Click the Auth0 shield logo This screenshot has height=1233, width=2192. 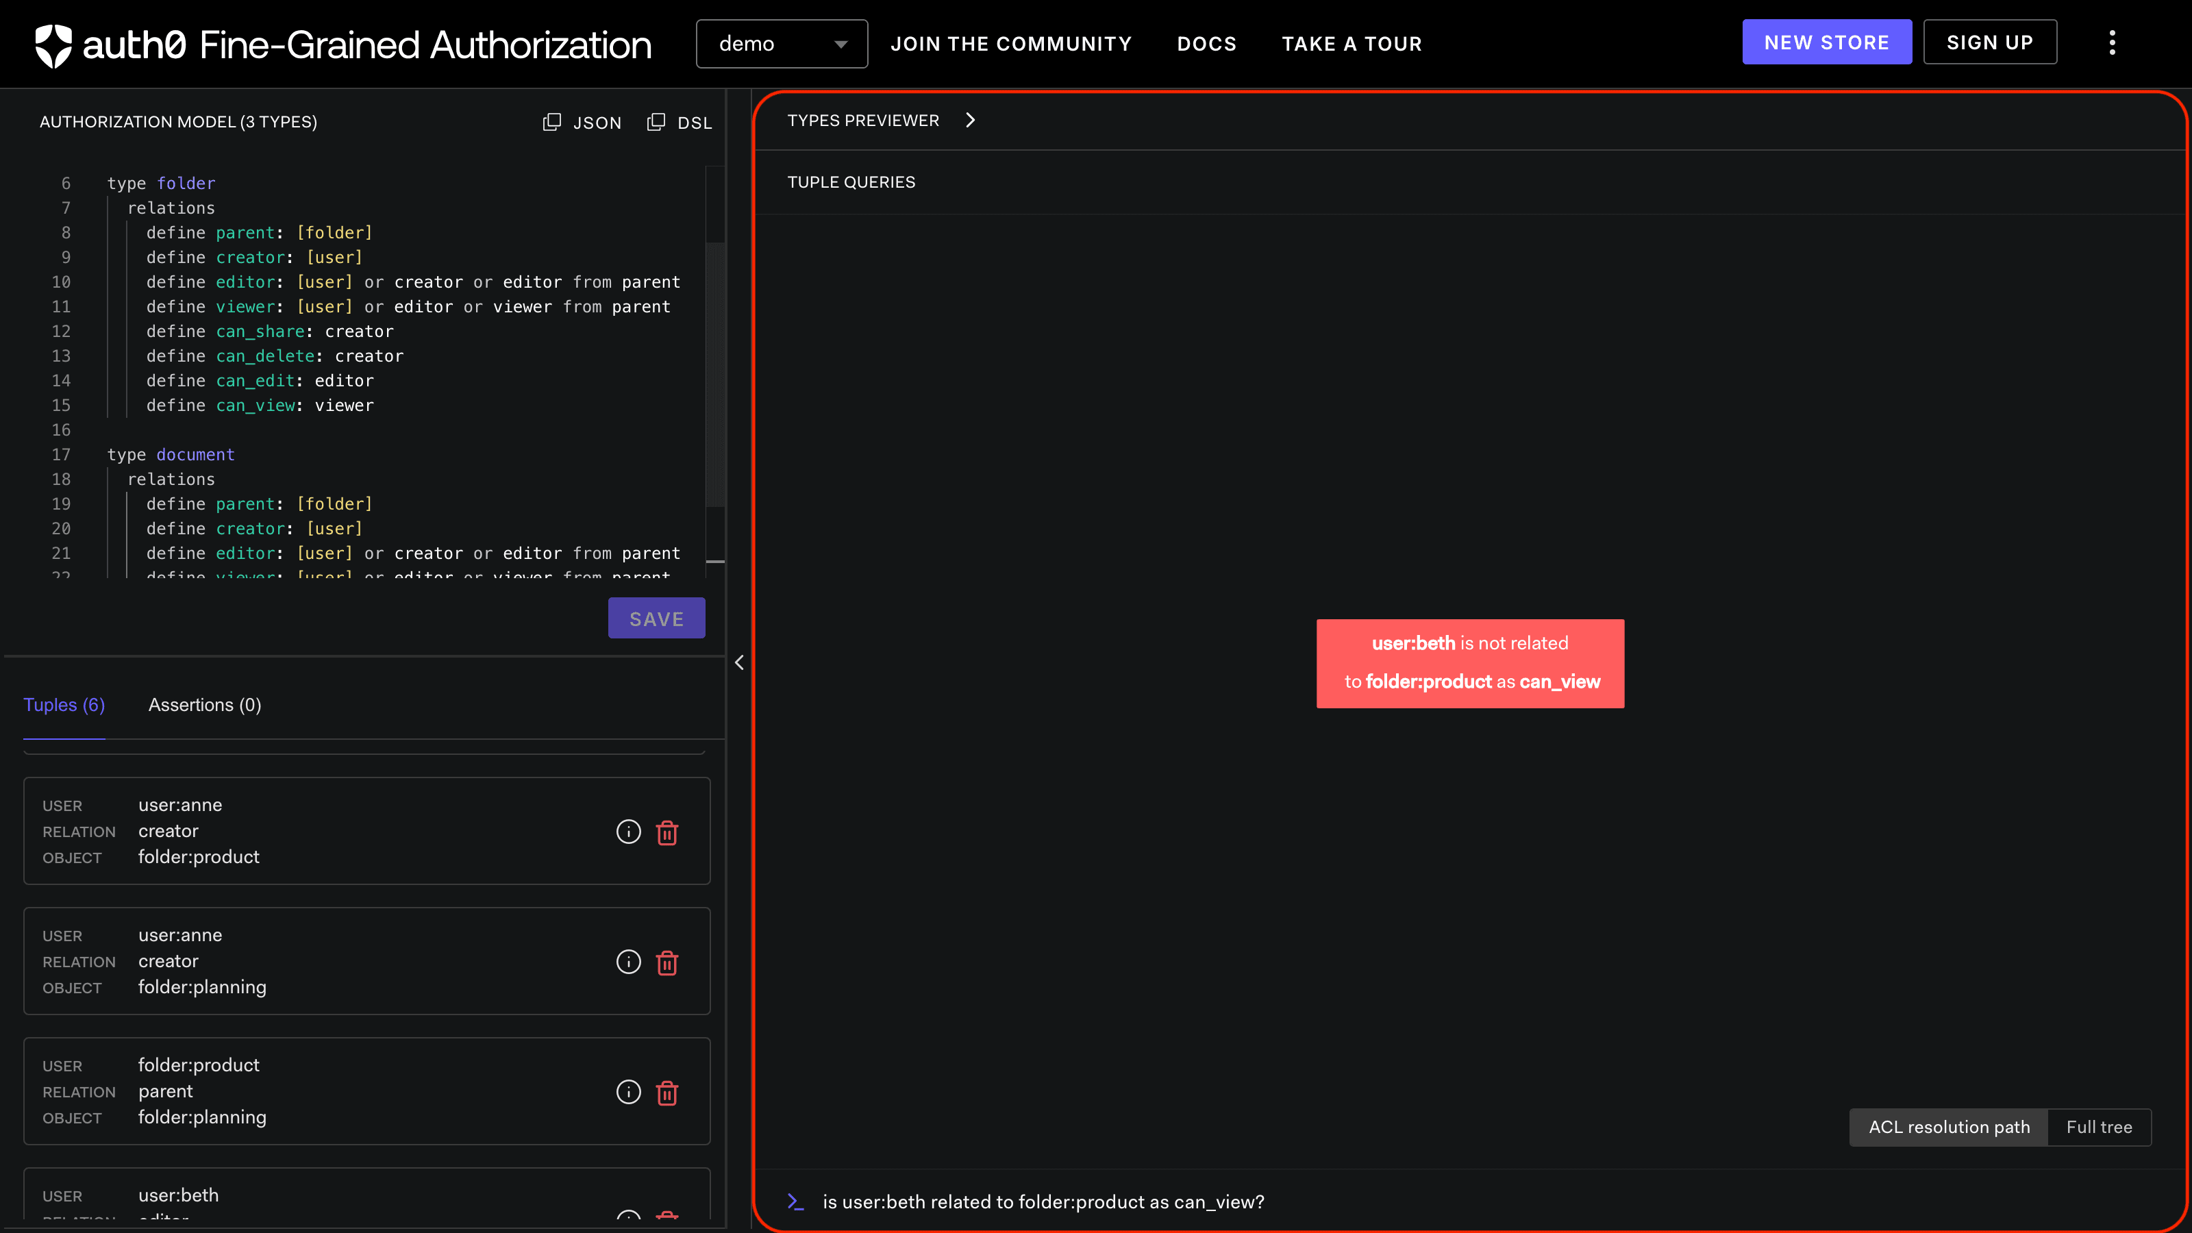pos(53,45)
